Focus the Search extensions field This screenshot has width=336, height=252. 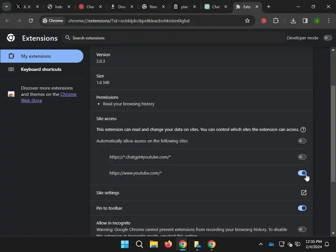point(89,38)
